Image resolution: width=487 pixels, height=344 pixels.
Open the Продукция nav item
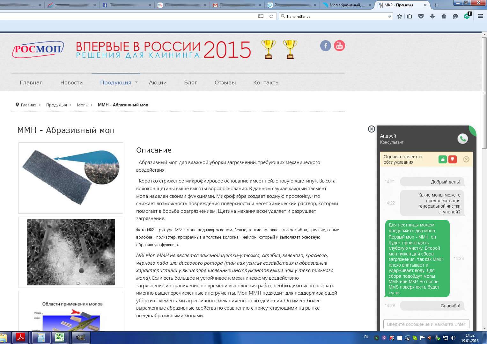click(x=116, y=82)
